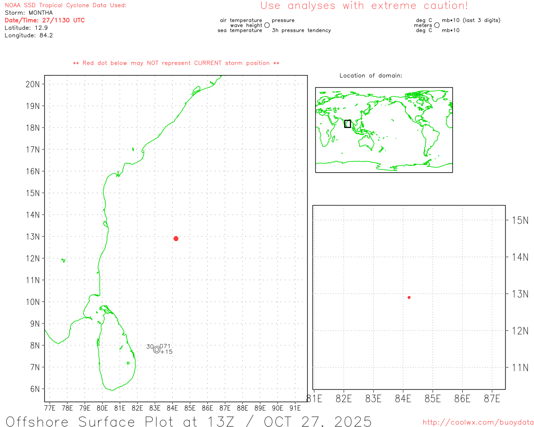Click the 'Location of domain:' caption

[370, 75]
